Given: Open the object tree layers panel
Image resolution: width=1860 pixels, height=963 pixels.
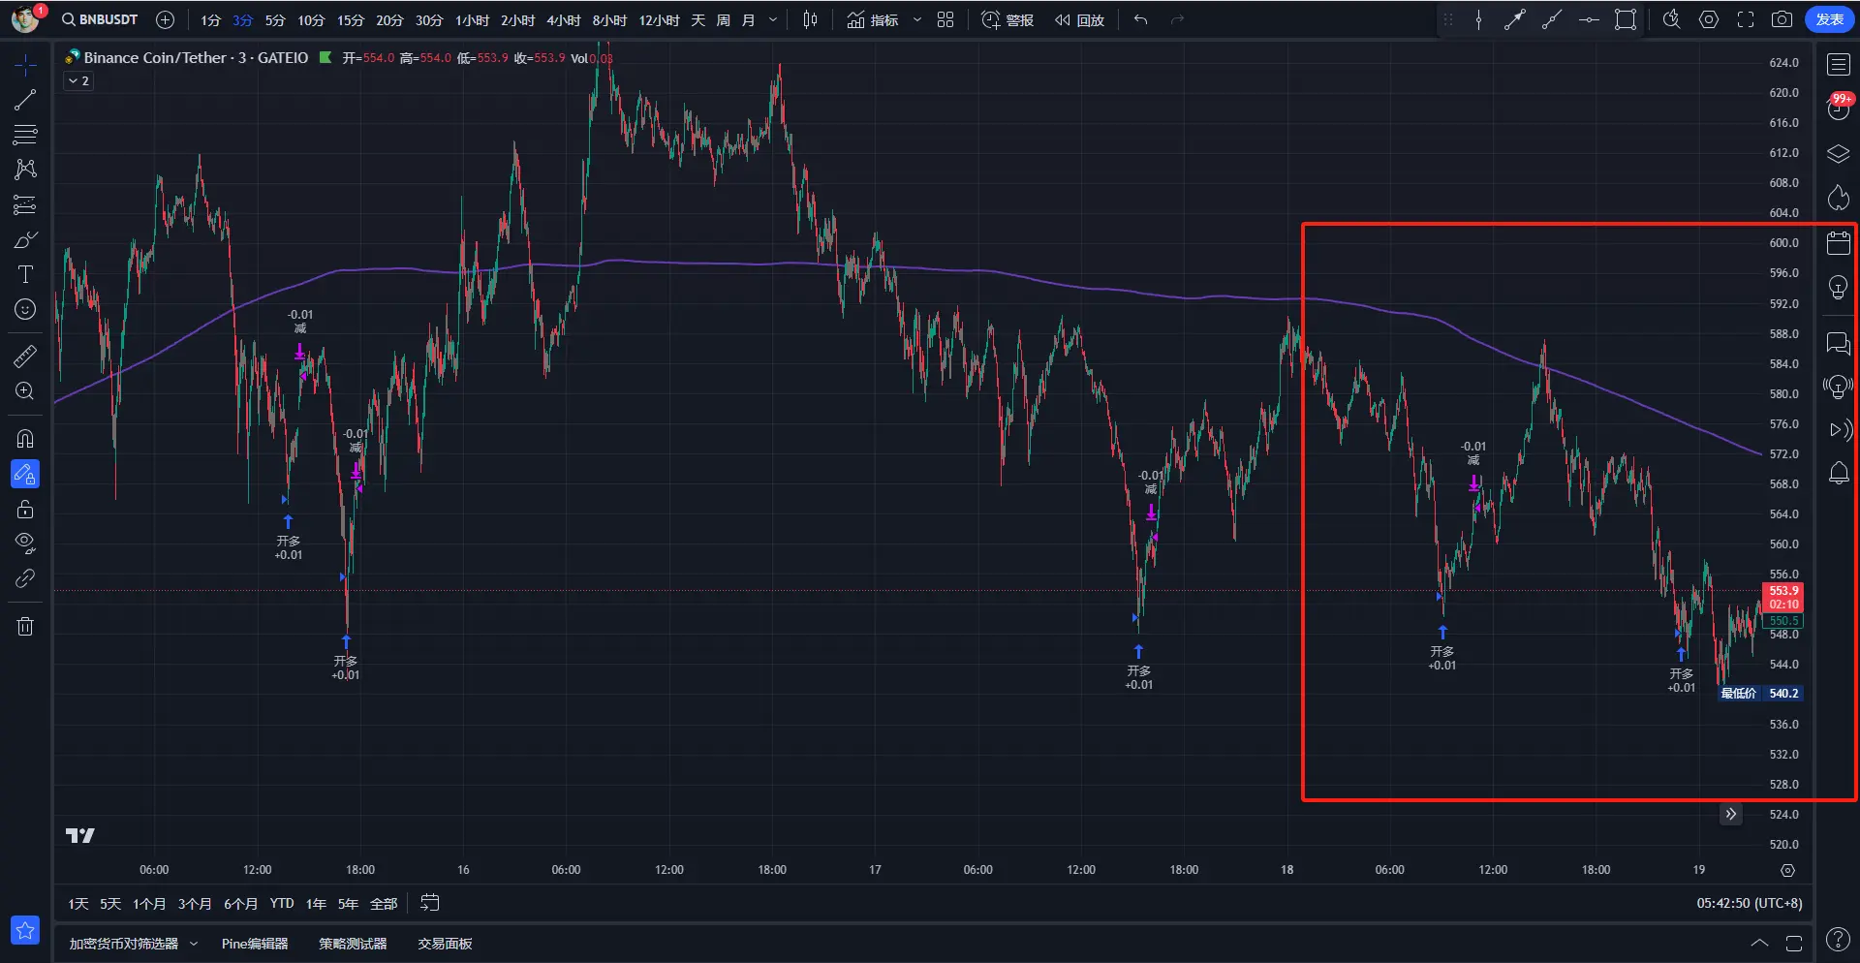Looking at the screenshot, I should coord(1838,154).
